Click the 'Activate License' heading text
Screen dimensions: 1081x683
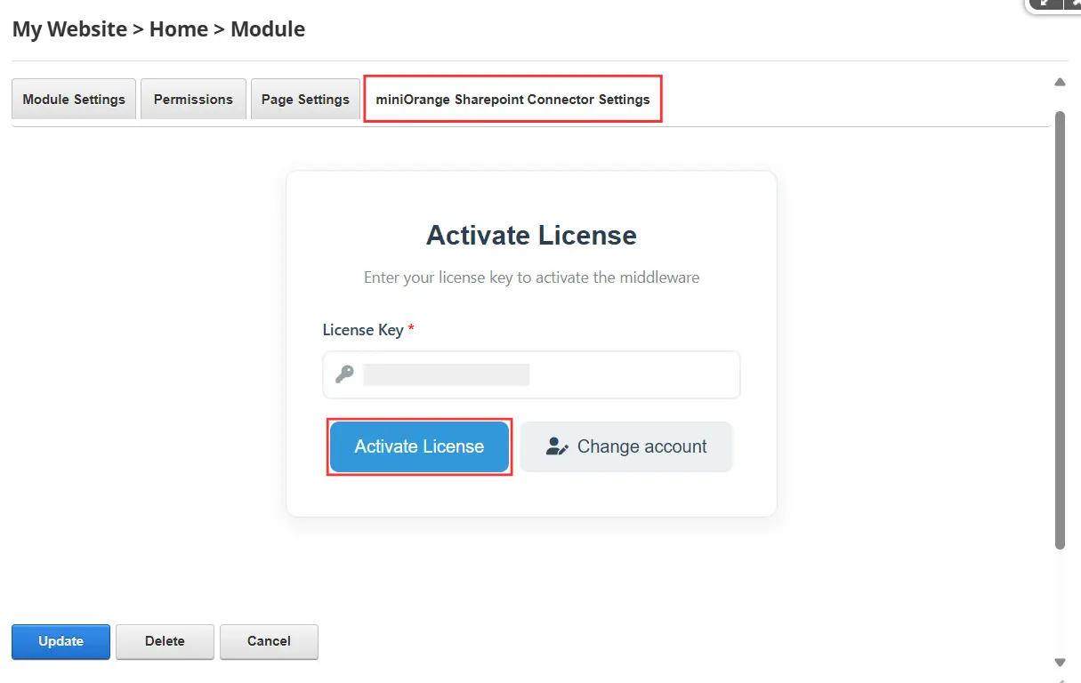(531, 235)
